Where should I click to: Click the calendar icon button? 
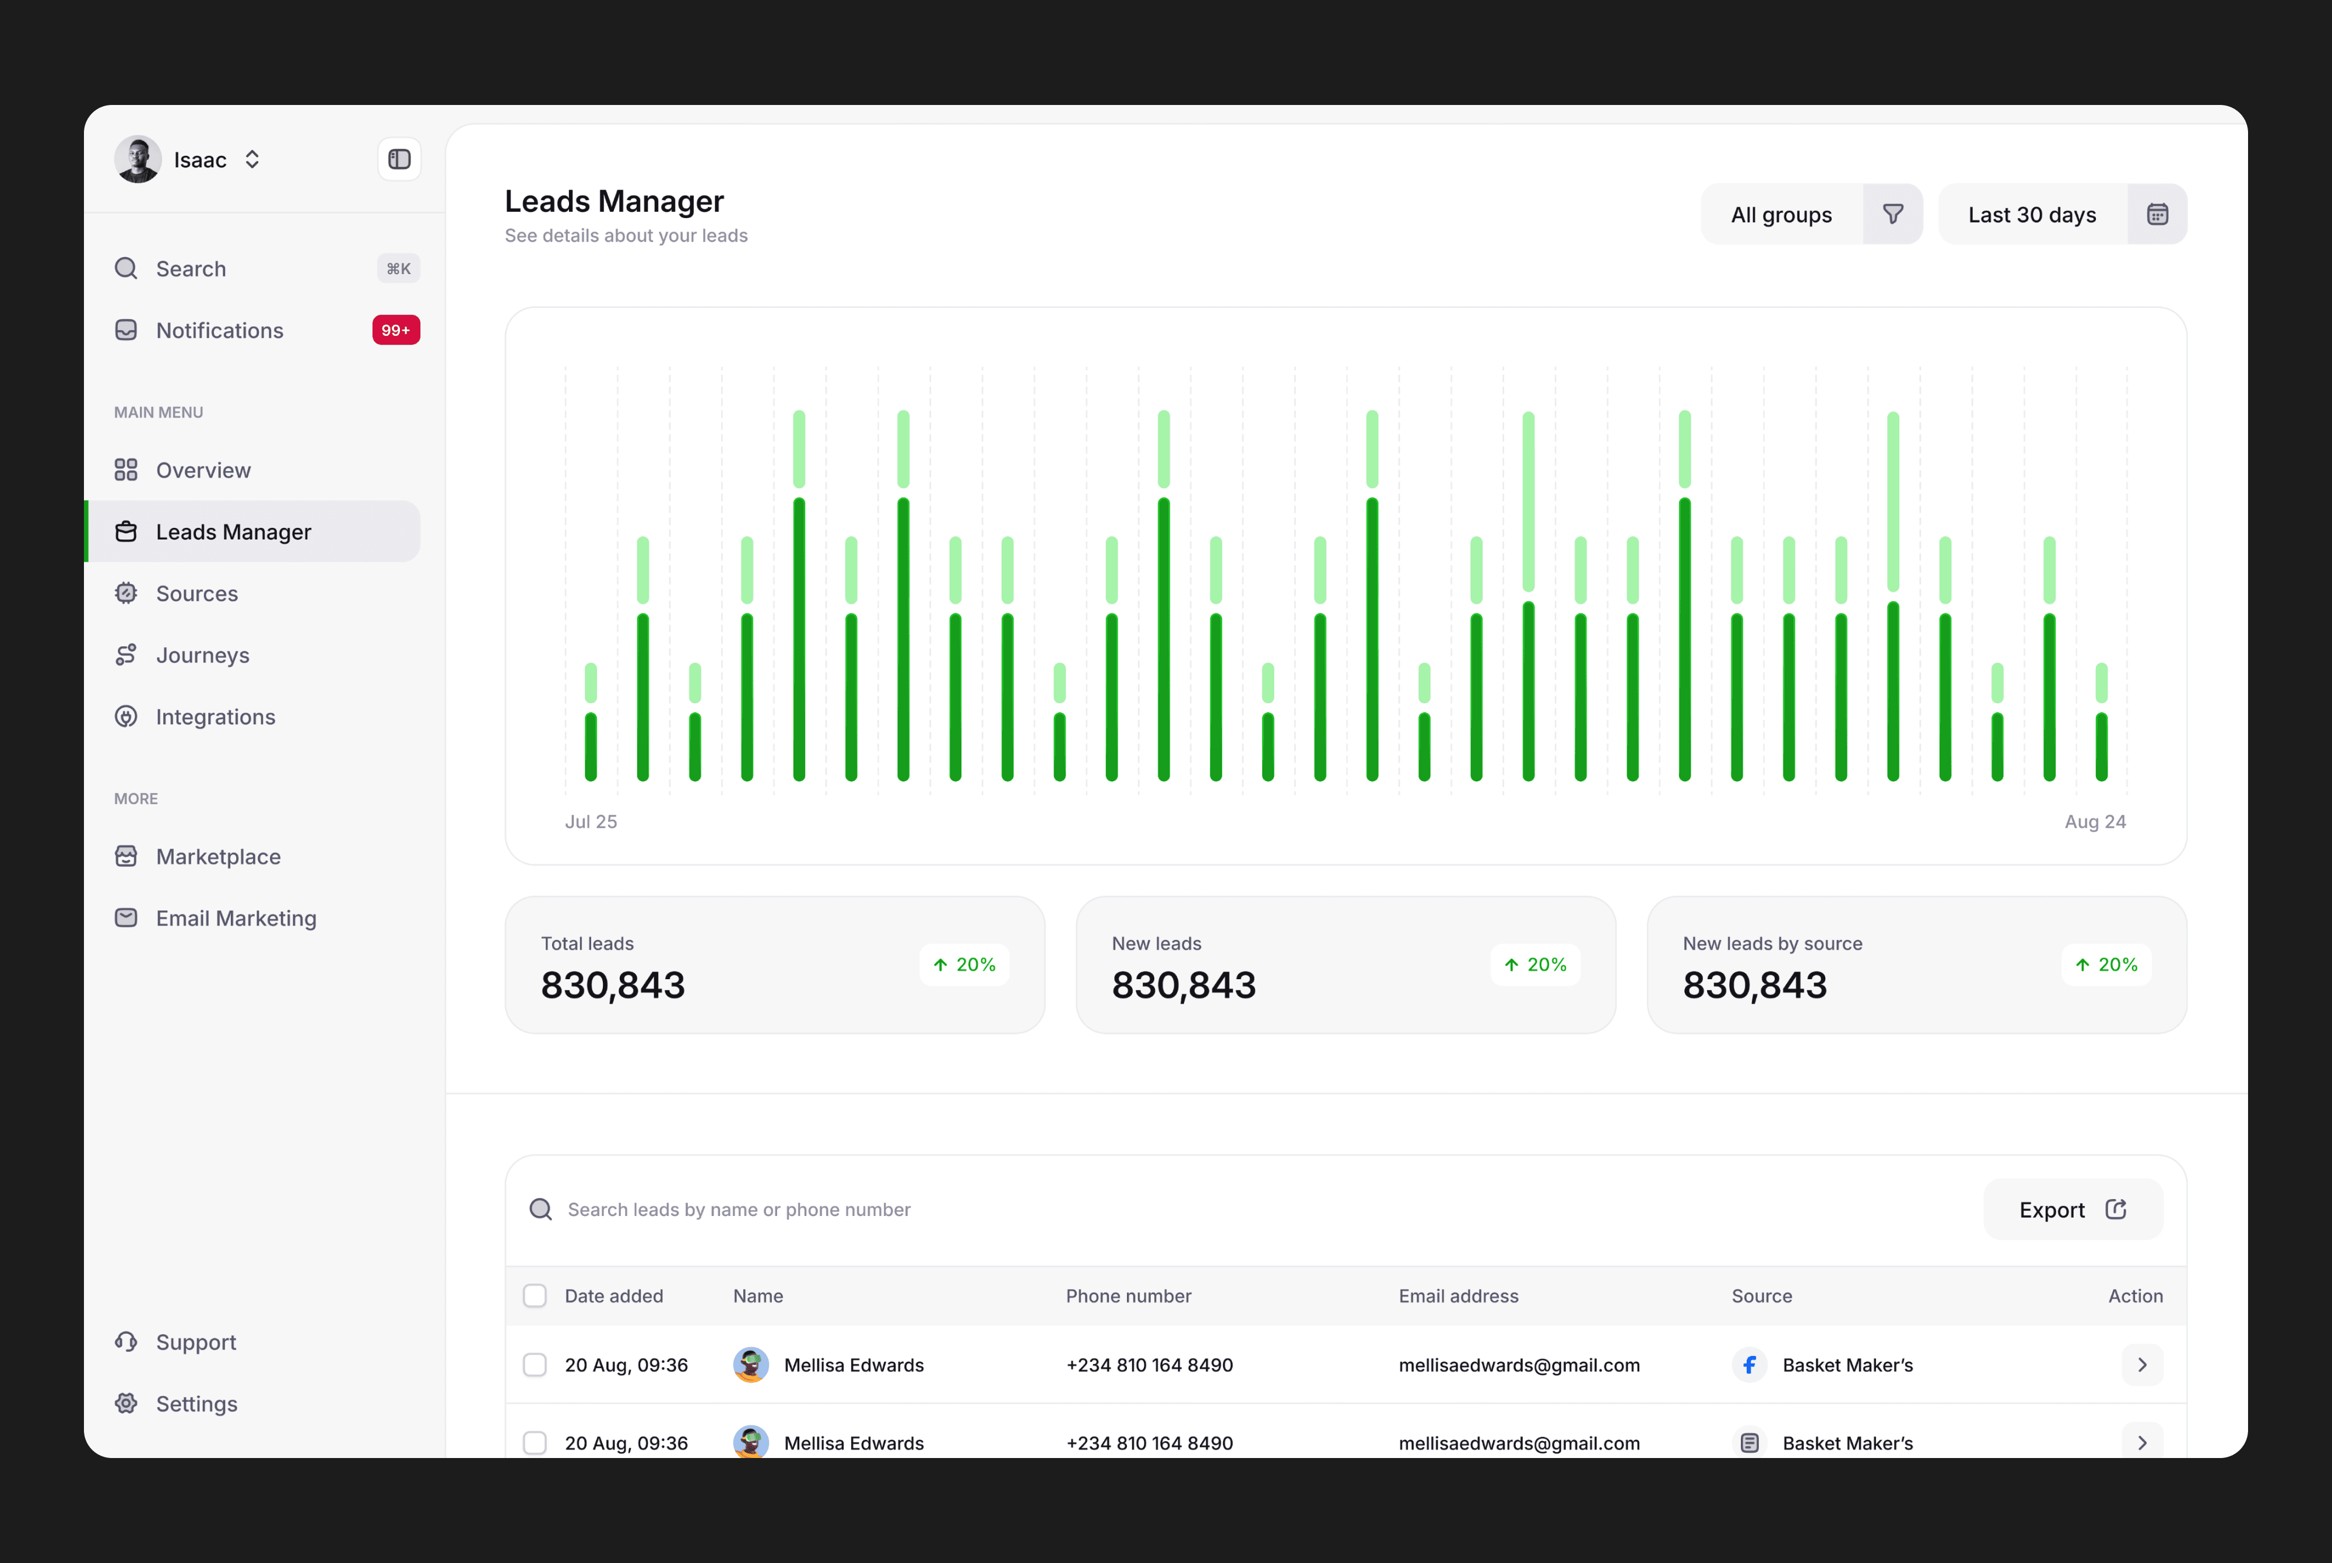pos(2158,214)
